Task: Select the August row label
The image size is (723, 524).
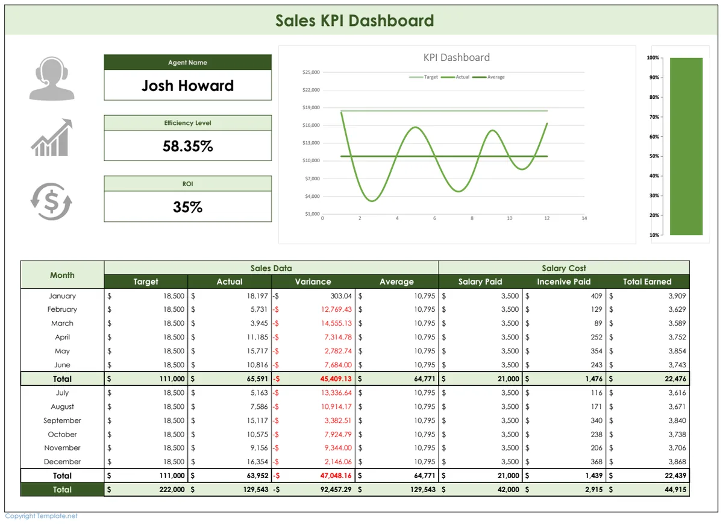Action: pyautogui.click(x=62, y=406)
